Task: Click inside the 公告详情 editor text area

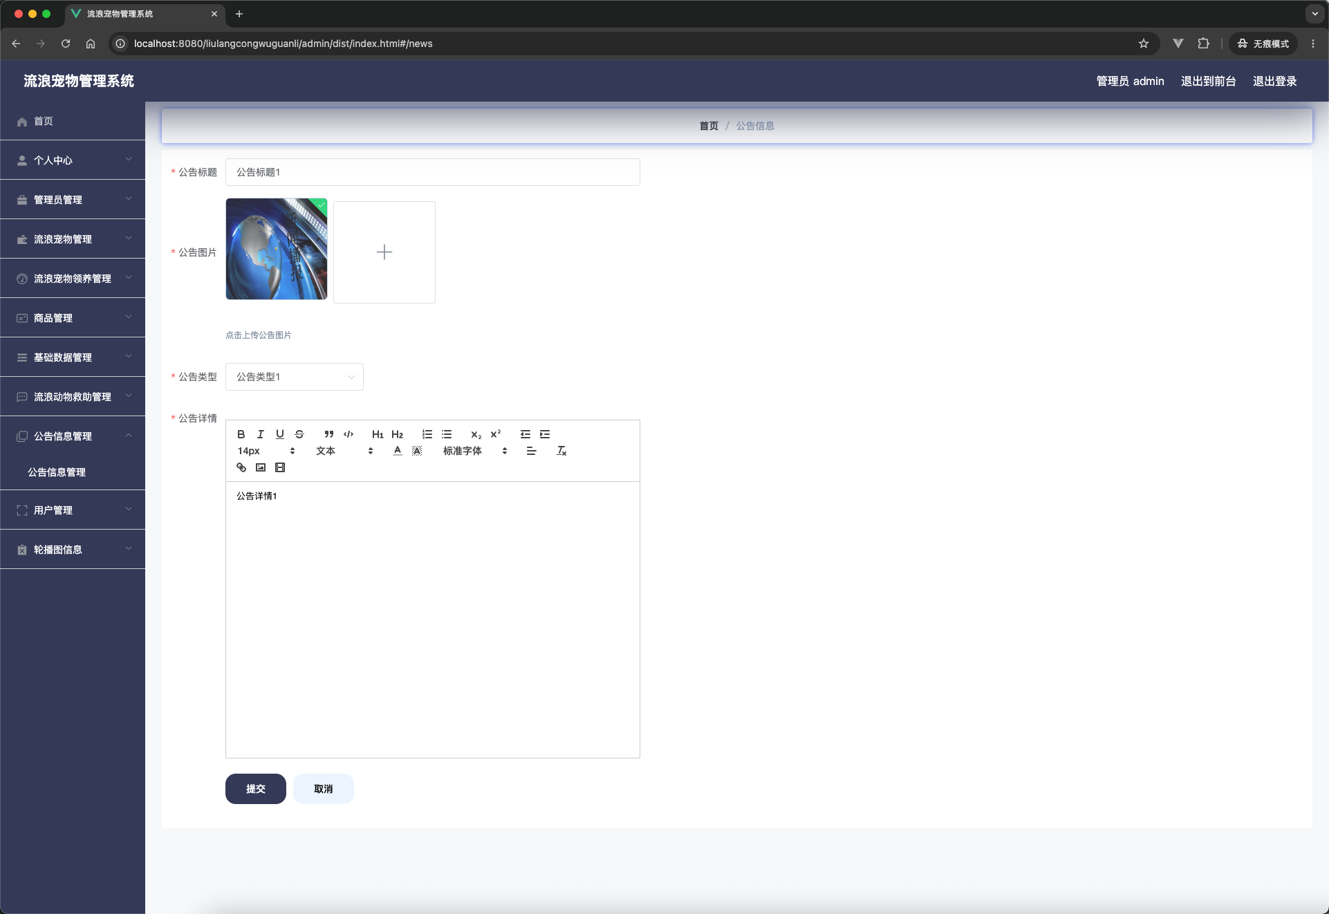Action: (x=433, y=619)
